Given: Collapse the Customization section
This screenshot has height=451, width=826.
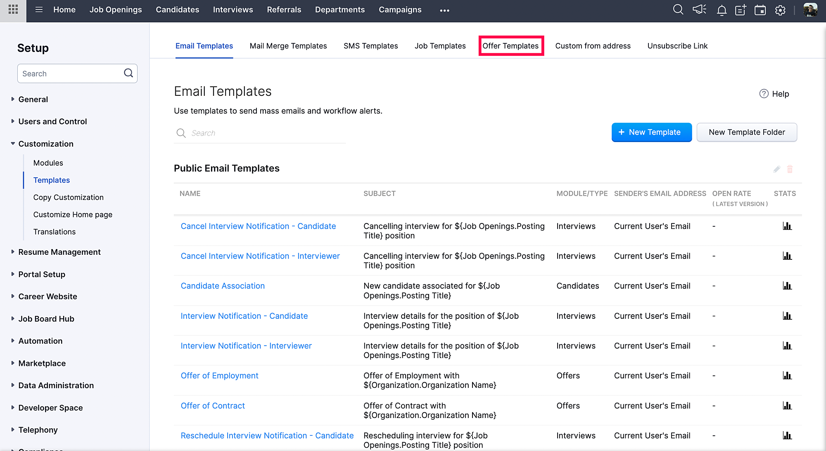Looking at the screenshot, I should coord(45,144).
